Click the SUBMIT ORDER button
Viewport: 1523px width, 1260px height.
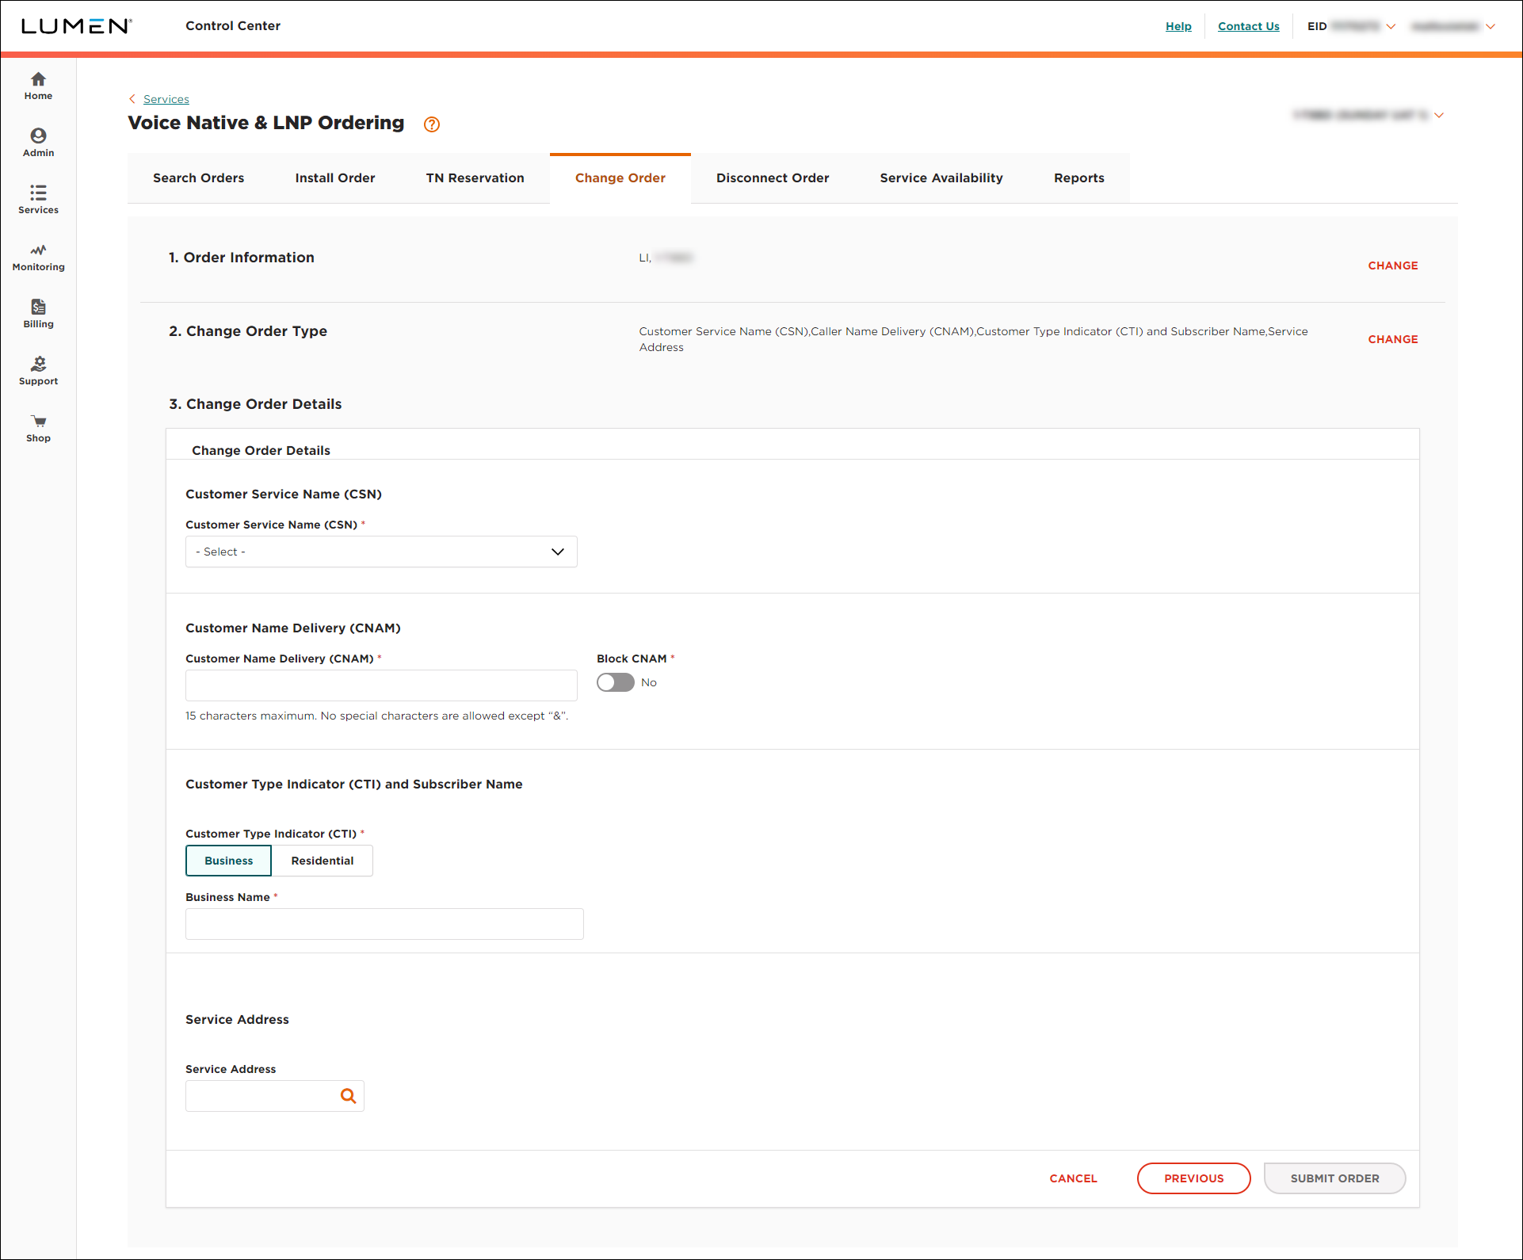click(1335, 1178)
